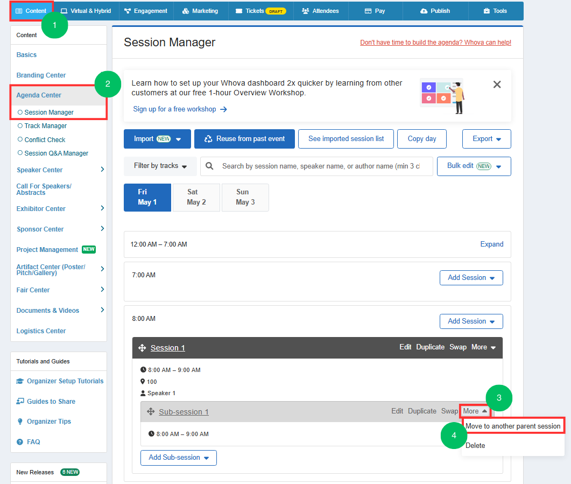Dismiss the workshop banner with the X icon
Viewport: 571px width, 484px height.
tap(497, 85)
